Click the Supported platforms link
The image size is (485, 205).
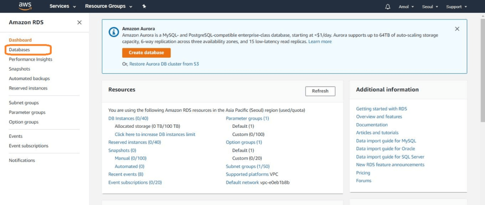247,174
